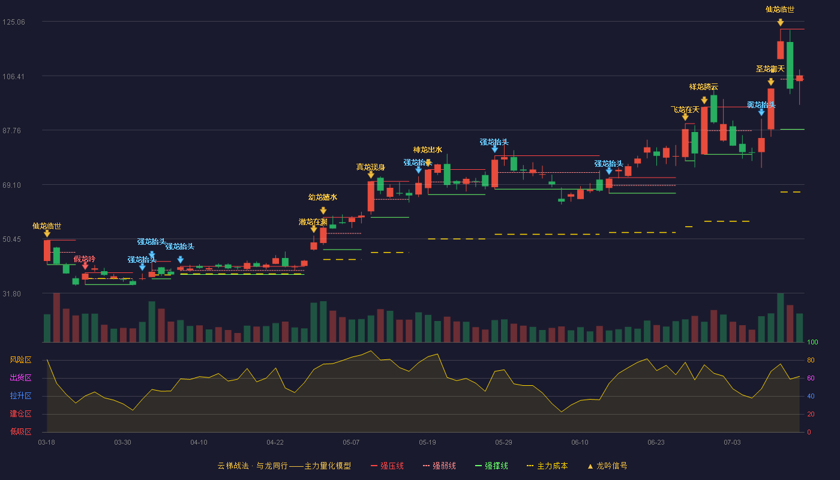This screenshot has height=480, width=840.
Task: Click the 低吸区 zone label
Action: point(20,431)
